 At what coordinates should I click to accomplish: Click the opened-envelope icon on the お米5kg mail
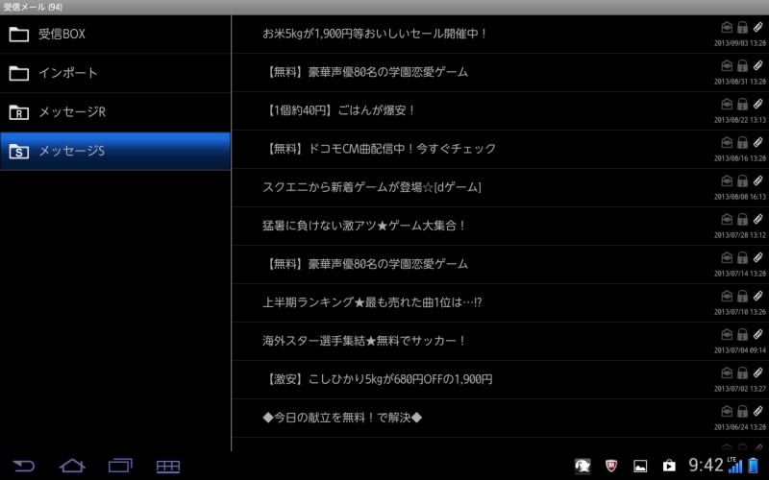(727, 27)
